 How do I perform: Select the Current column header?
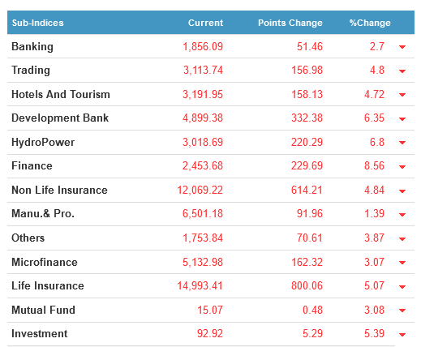(x=205, y=23)
